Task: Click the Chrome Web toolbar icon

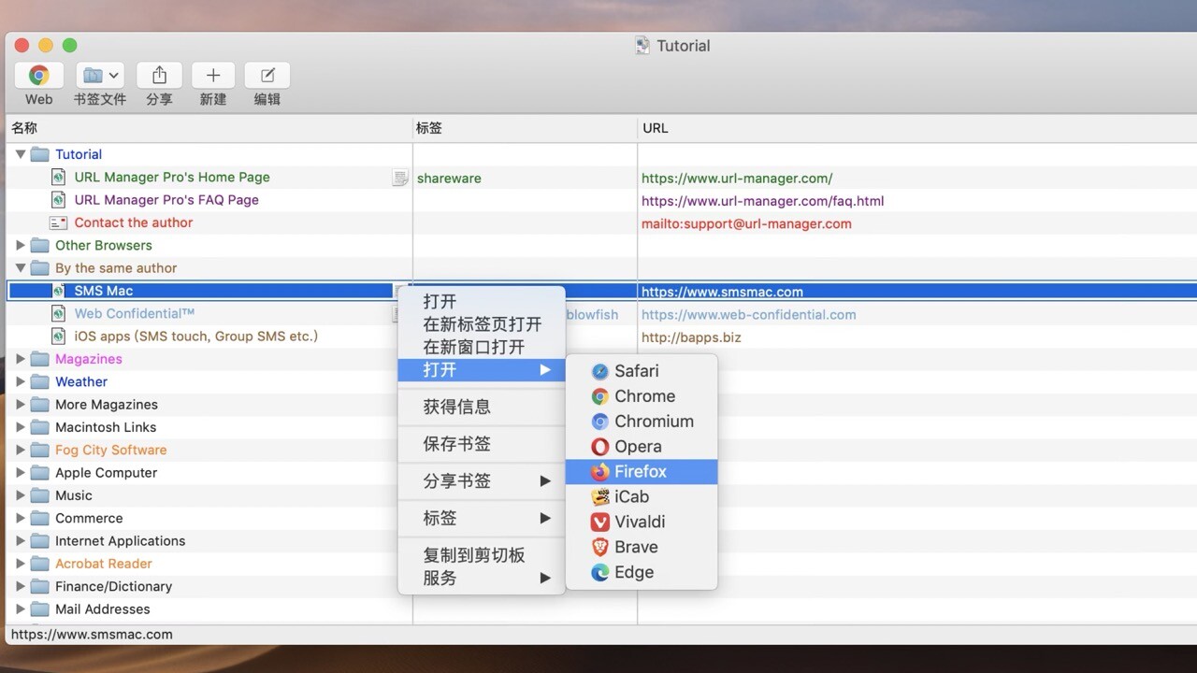Action: click(x=38, y=76)
